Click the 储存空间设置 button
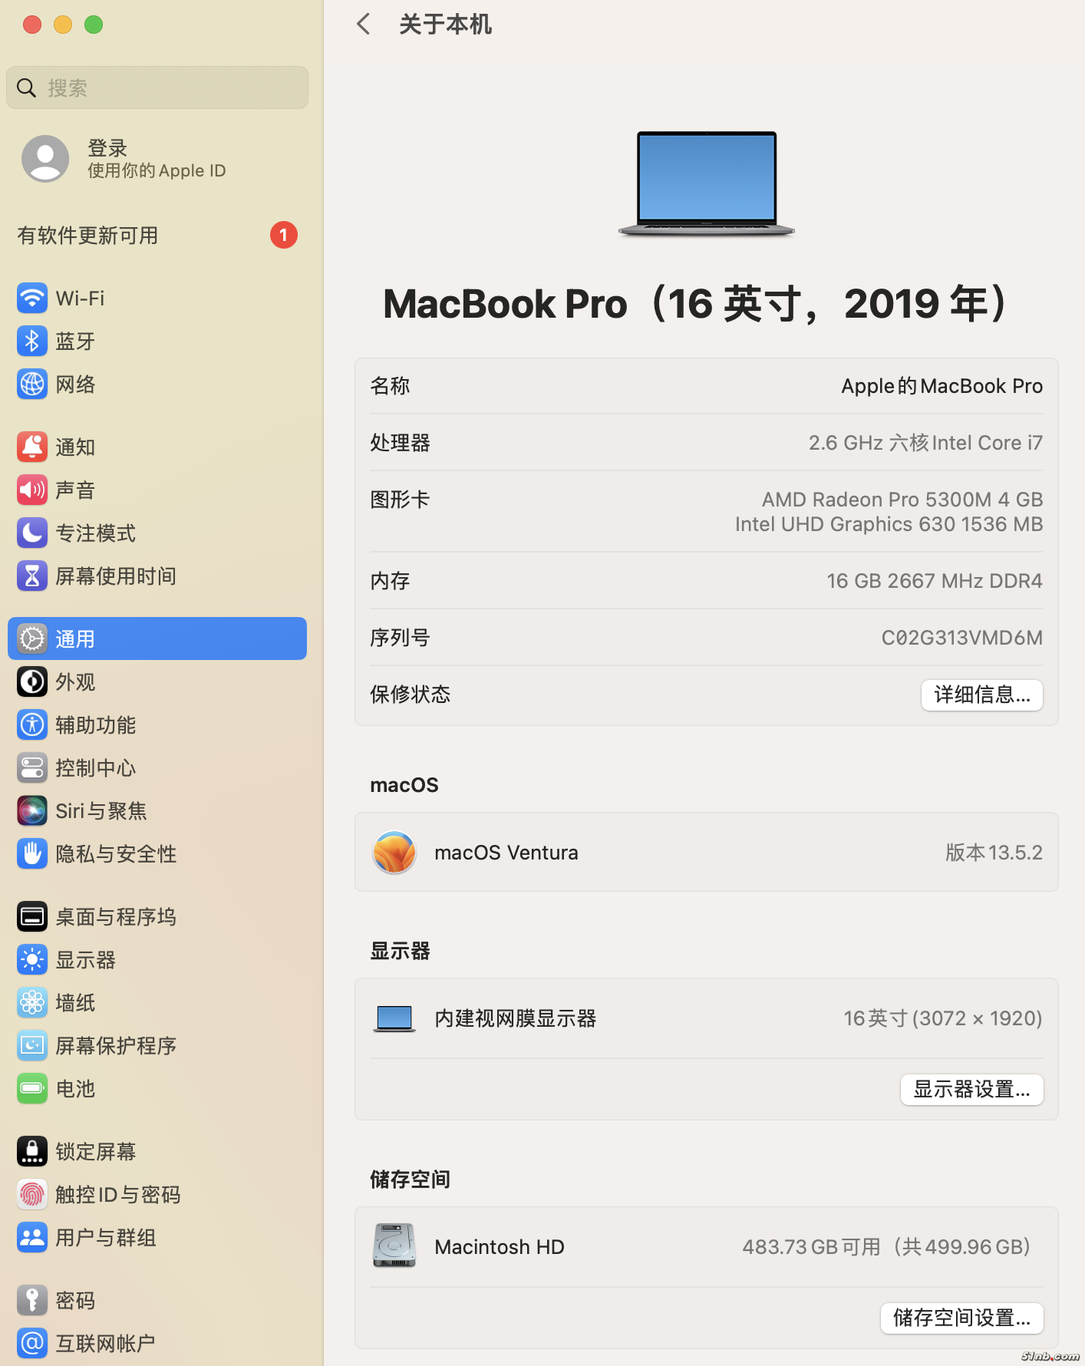Screen dimensions: 1085x1366 961,1318
